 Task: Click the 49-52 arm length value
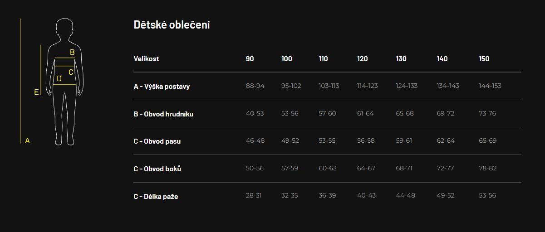pos(446,196)
